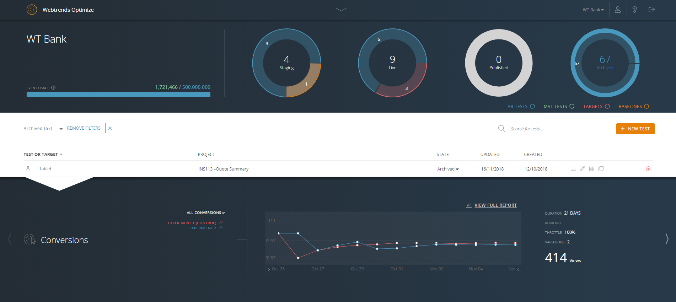Duplicate the Tablet test with copy icon
The height and width of the screenshot is (302, 676).
coord(601,169)
